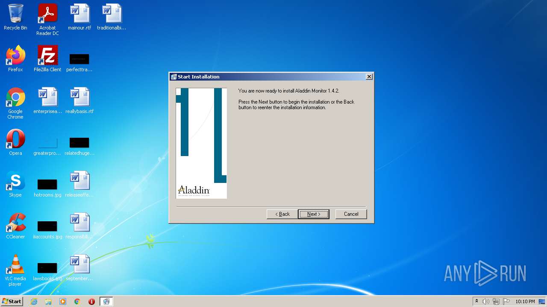Close the Start Installation dialog
This screenshot has width=547, height=307.
[x=369, y=77]
